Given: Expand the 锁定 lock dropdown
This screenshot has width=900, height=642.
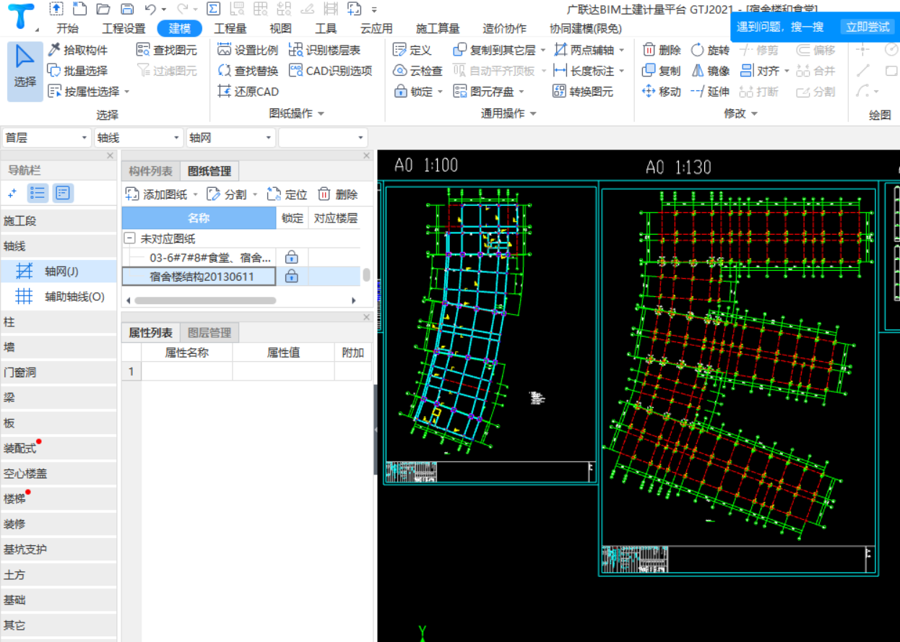Looking at the screenshot, I should [440, 92].
